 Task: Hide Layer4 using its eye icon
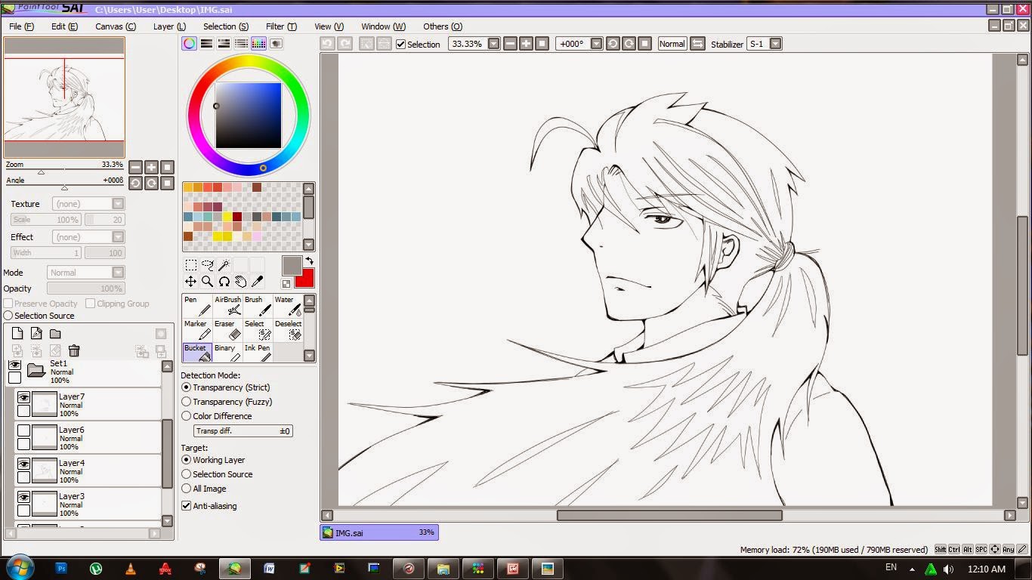pos(24,464)
